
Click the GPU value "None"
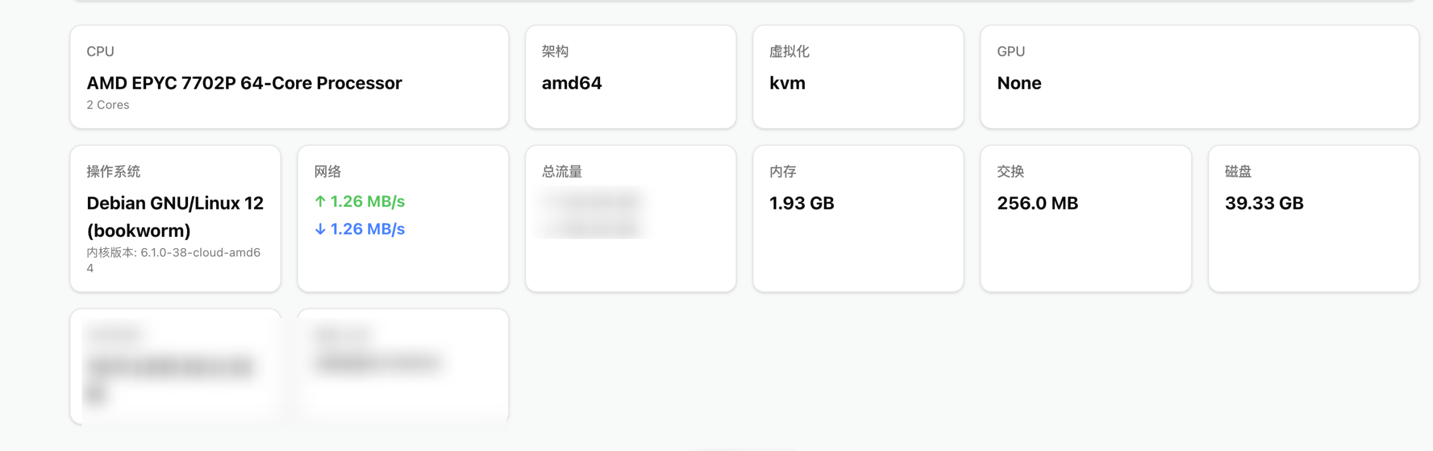click(1019, 83)
